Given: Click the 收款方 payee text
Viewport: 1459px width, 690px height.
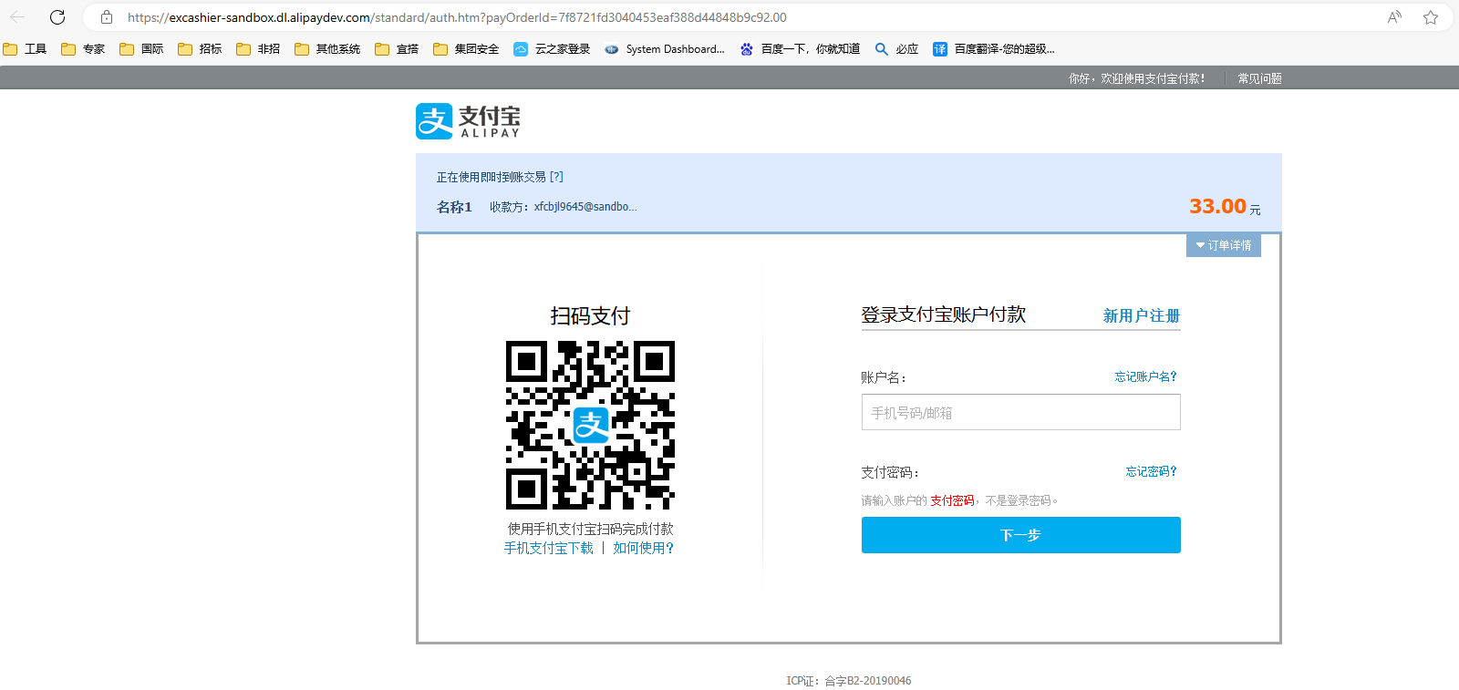Looking at the screenshot, I should 564,207.
